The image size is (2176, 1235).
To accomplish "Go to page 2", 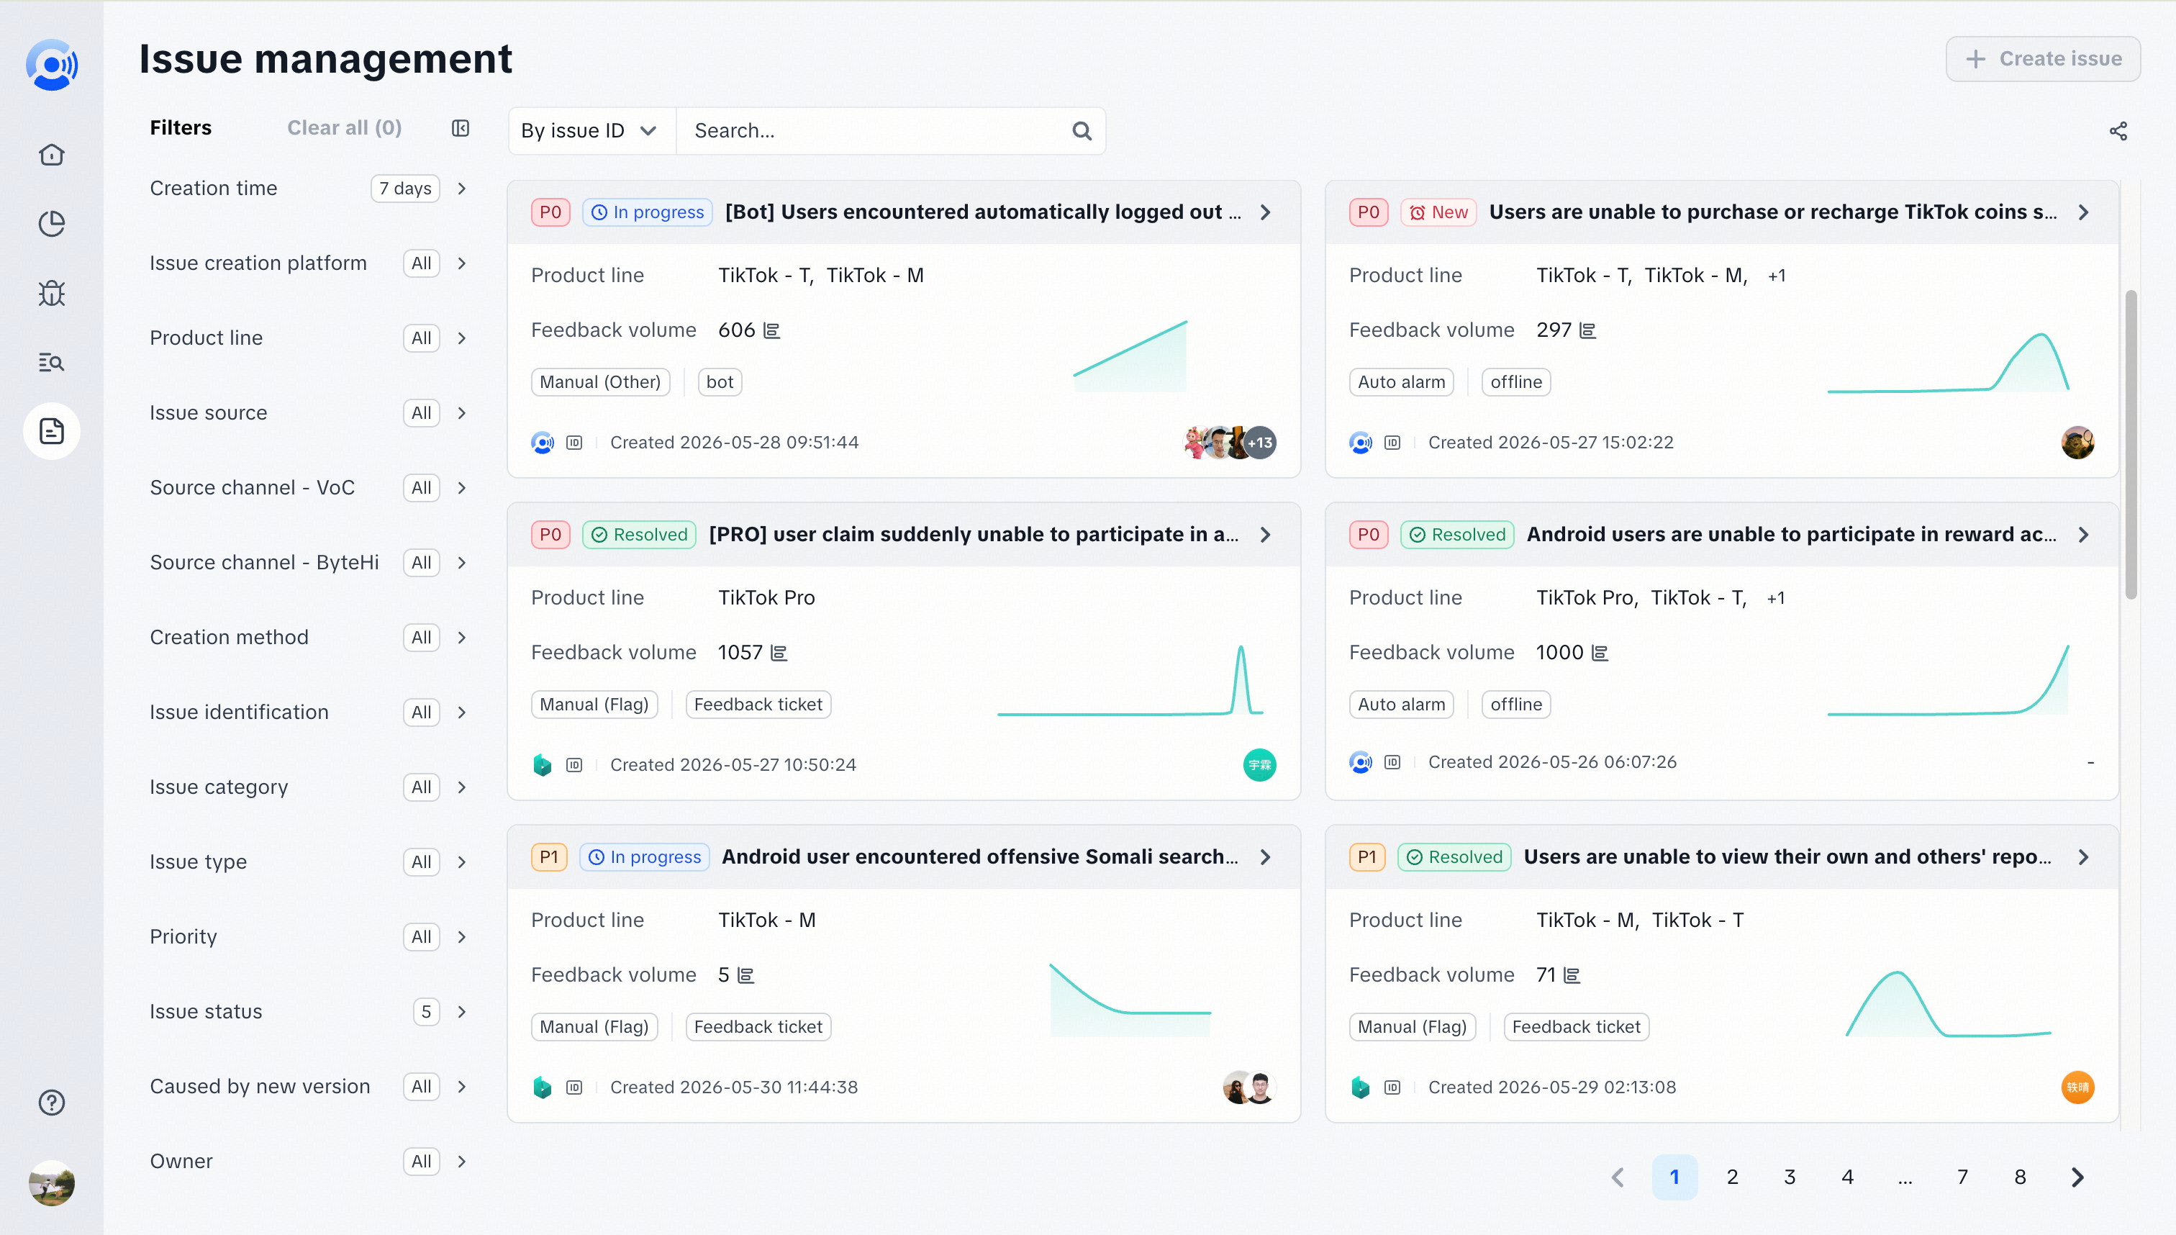I will click(x=1731, y=1177).
